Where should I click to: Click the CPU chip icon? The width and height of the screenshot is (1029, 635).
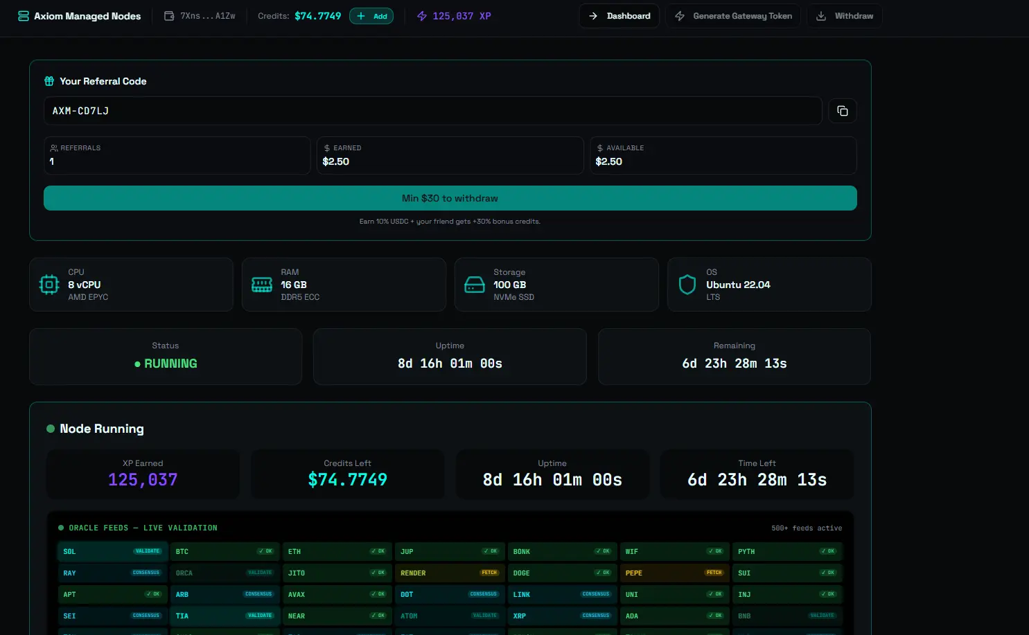(49, 285)
